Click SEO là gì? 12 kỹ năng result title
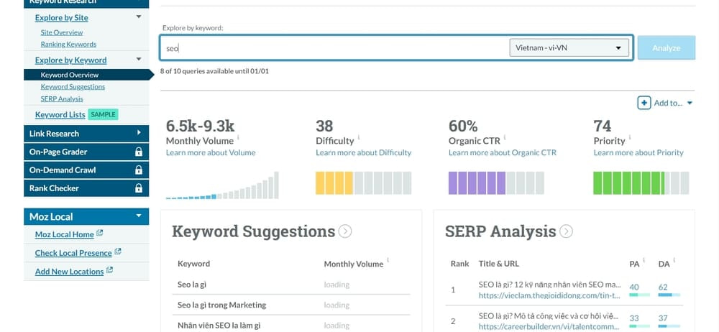 coord(549,285)
